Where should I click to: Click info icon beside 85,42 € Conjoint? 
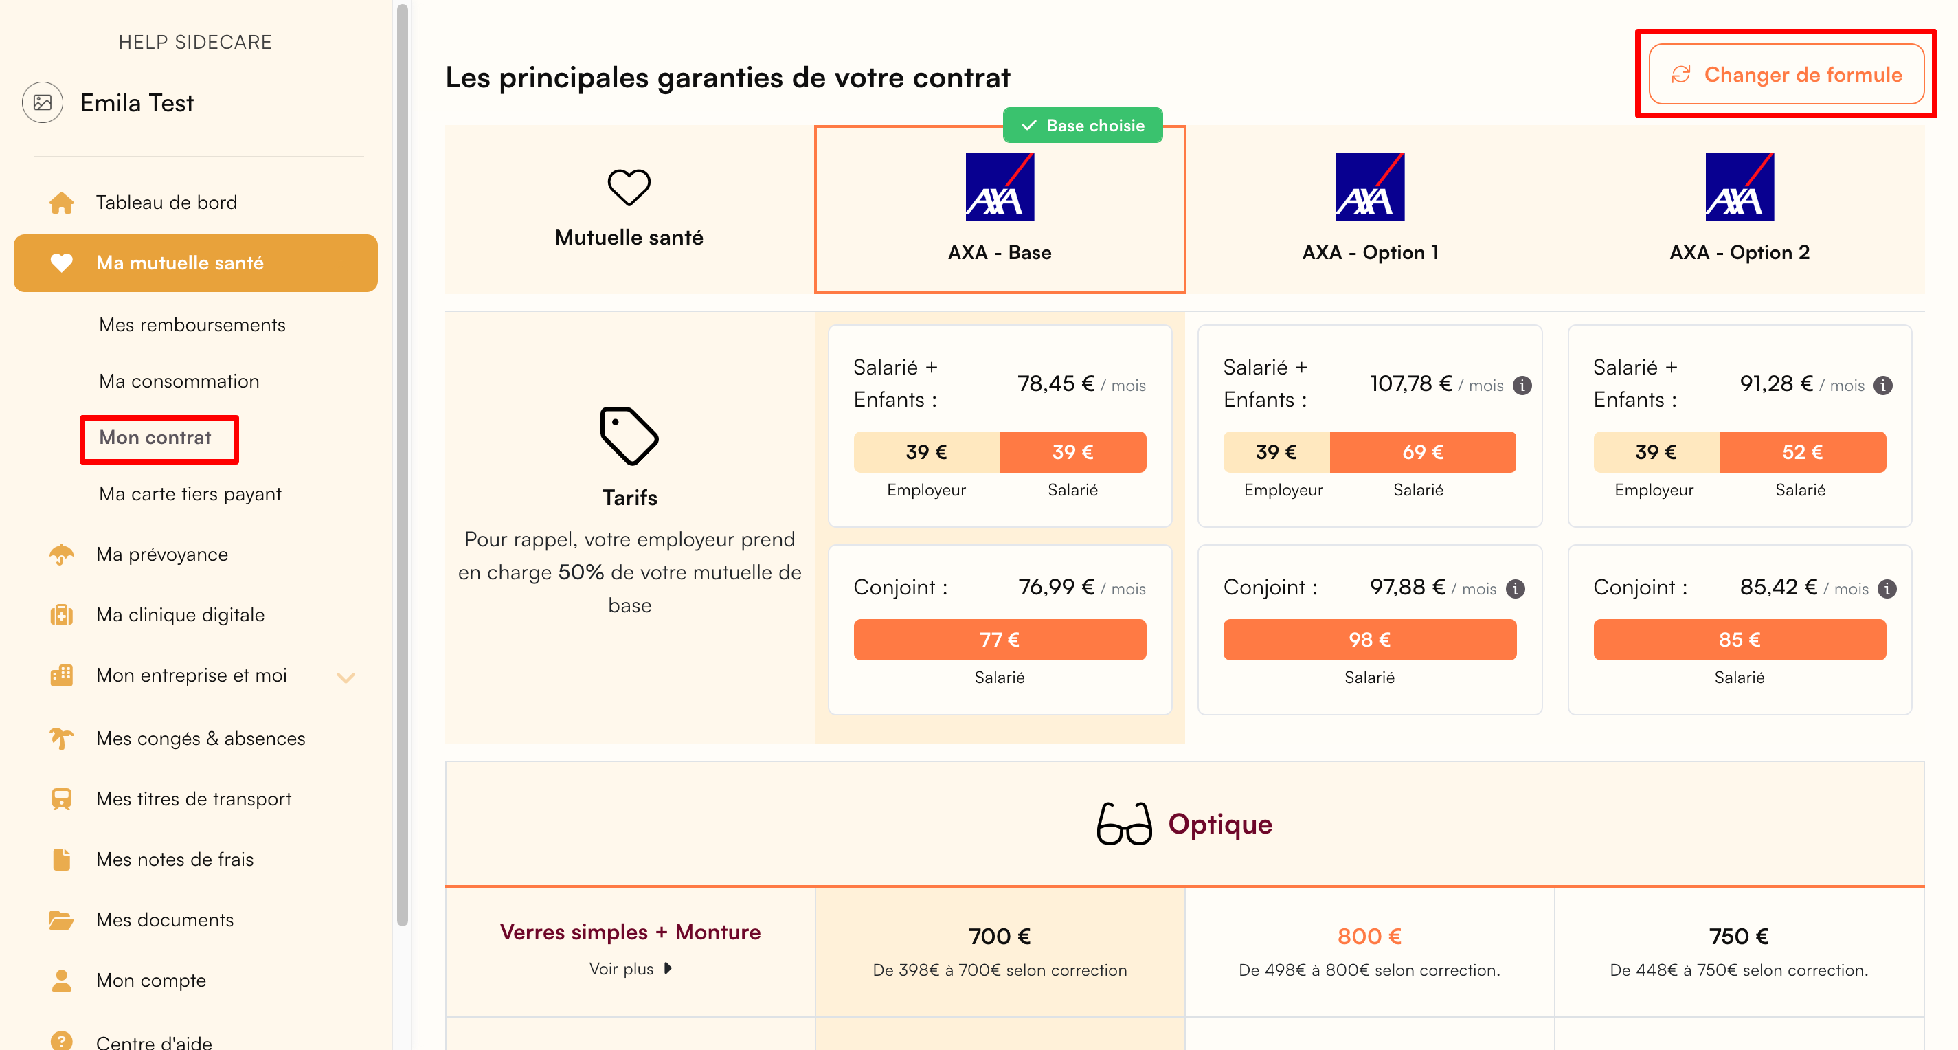pyautogui.click(x=1887, y=588)
